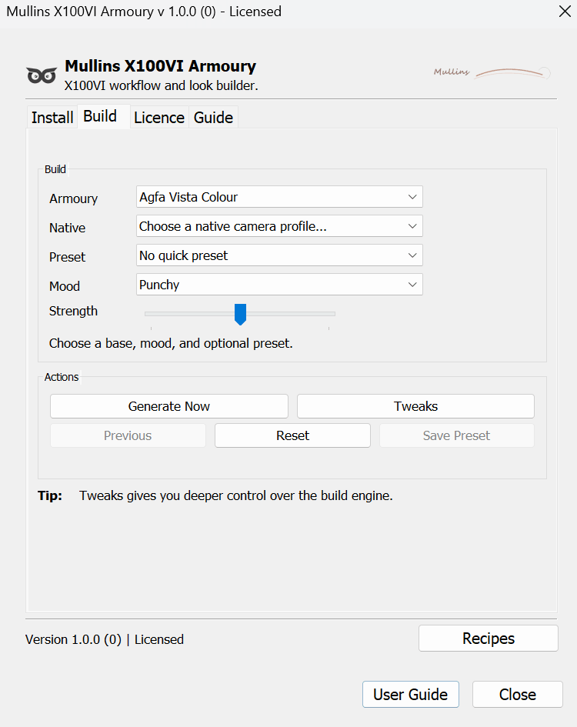577x727 pixels.
Task: Click the 'X100VI workflow and look builder.' subtitle
Action: tap(161, 85)
